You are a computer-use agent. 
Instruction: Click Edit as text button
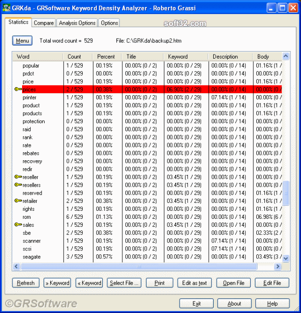click(195, 283)
